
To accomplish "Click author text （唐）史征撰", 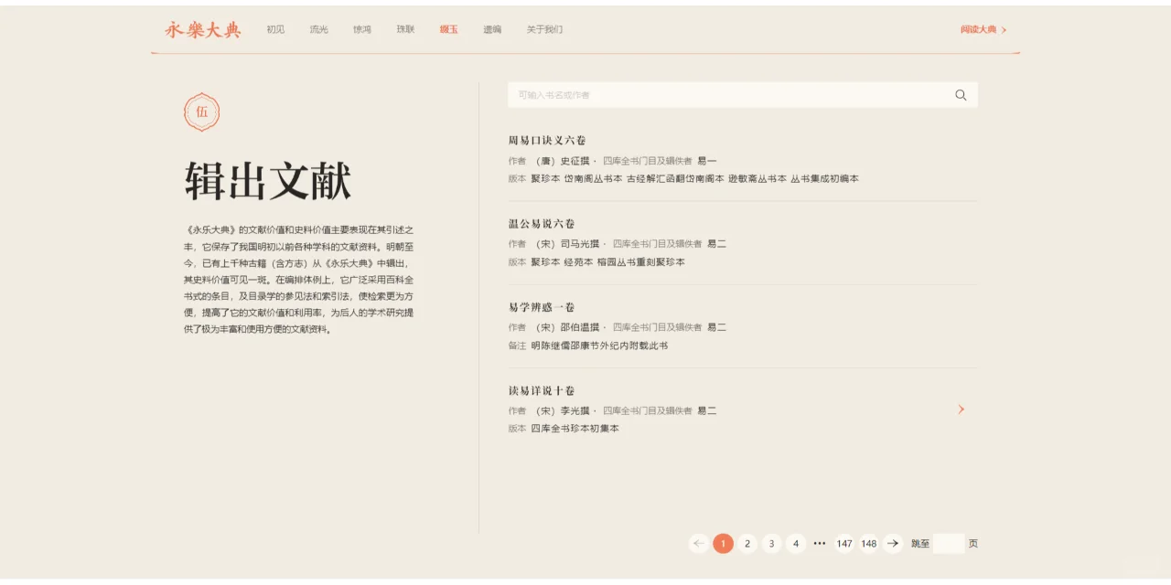I will pyautogui.click(x=563, y=161).
